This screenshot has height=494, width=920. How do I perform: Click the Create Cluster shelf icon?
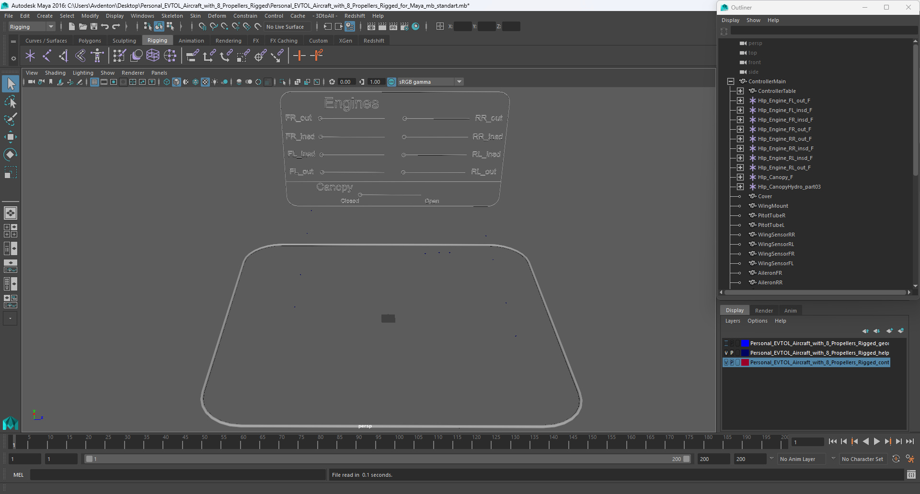[x=170, y=56]
